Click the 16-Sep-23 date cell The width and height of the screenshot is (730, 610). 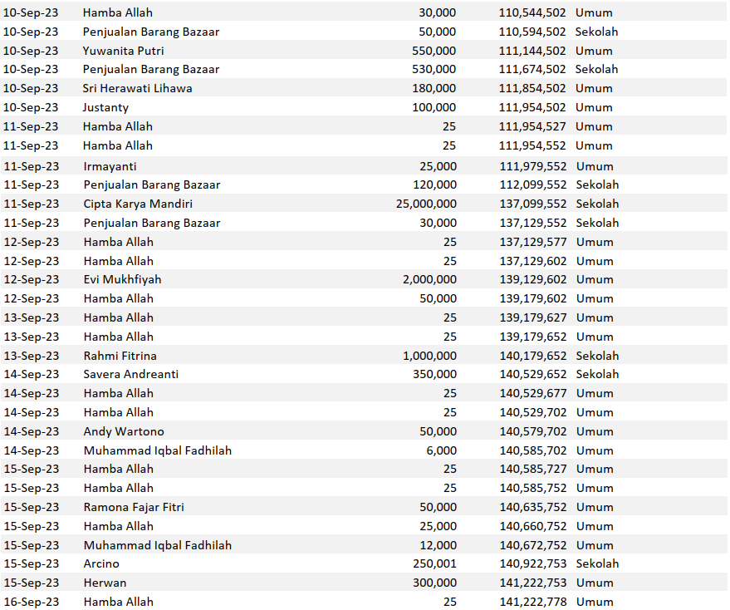pyautogui.click(x=32, y=602)
